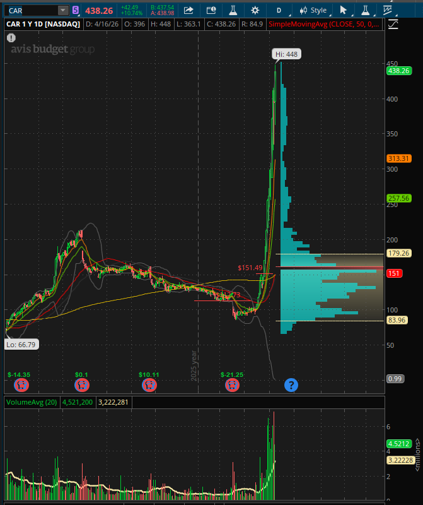
Task: Click the $151.49 price level label
Action: [250, 268]
